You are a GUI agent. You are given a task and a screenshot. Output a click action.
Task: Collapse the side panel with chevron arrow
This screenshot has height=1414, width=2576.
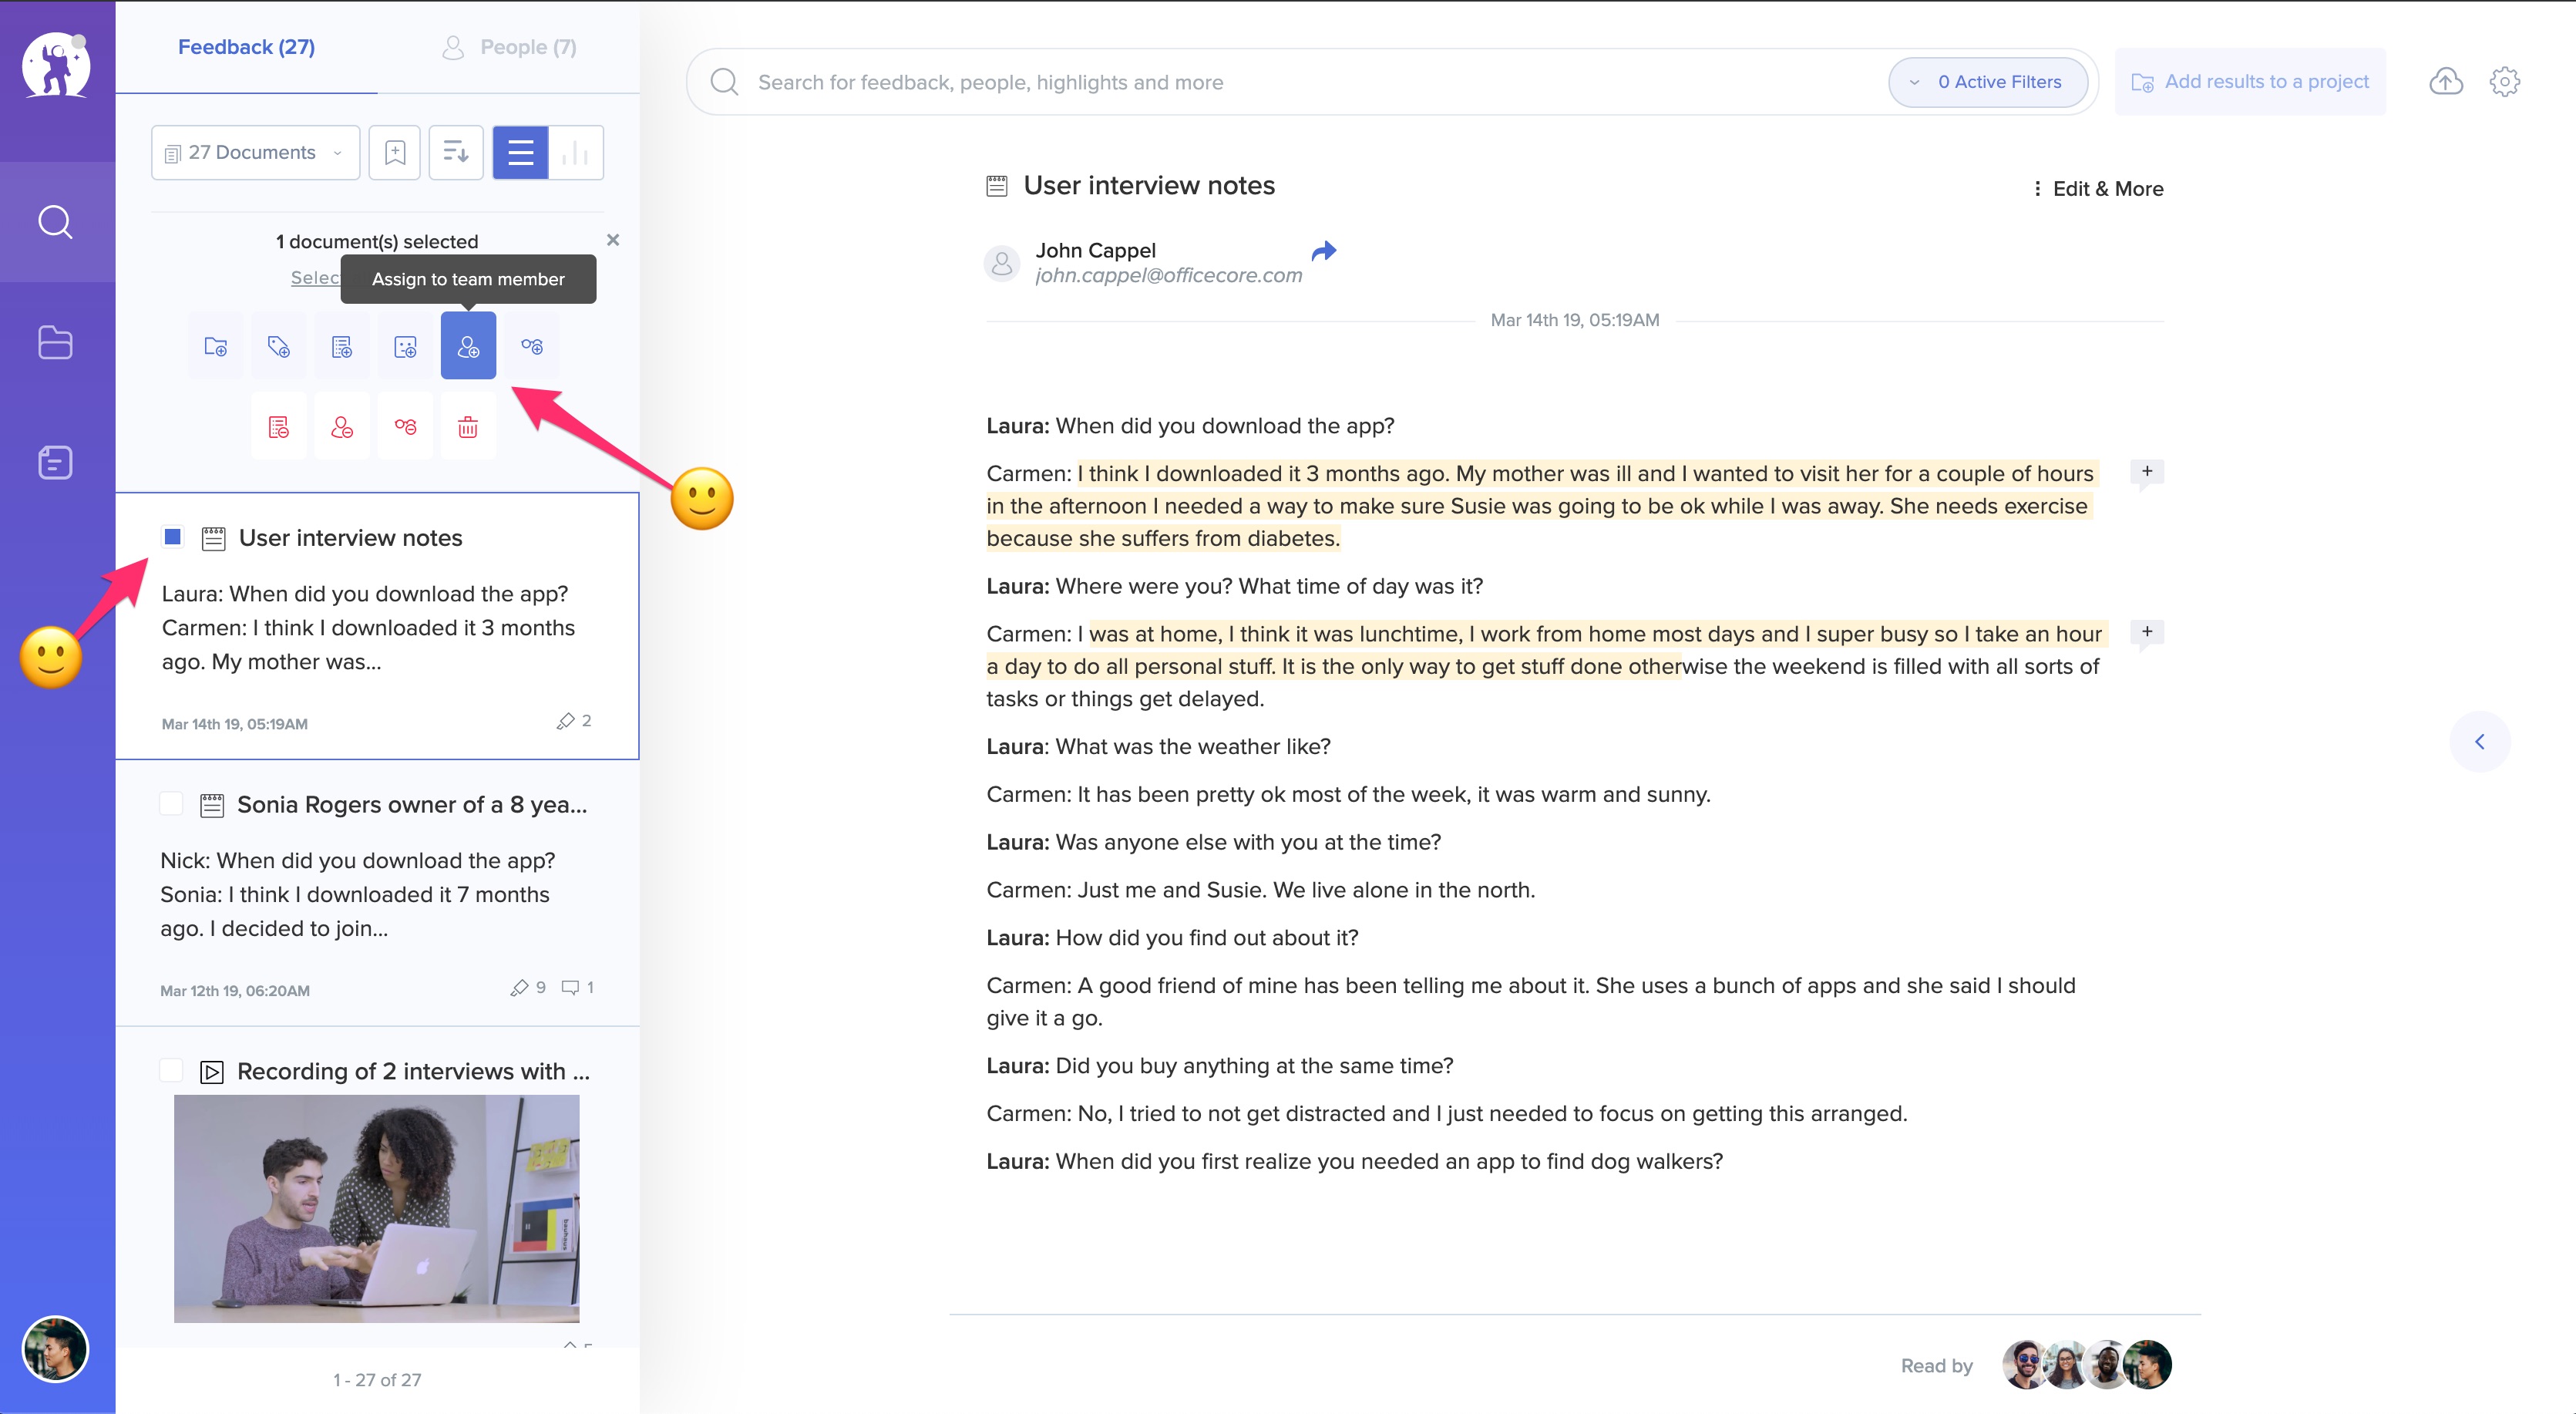click(x=2480, y=741)
